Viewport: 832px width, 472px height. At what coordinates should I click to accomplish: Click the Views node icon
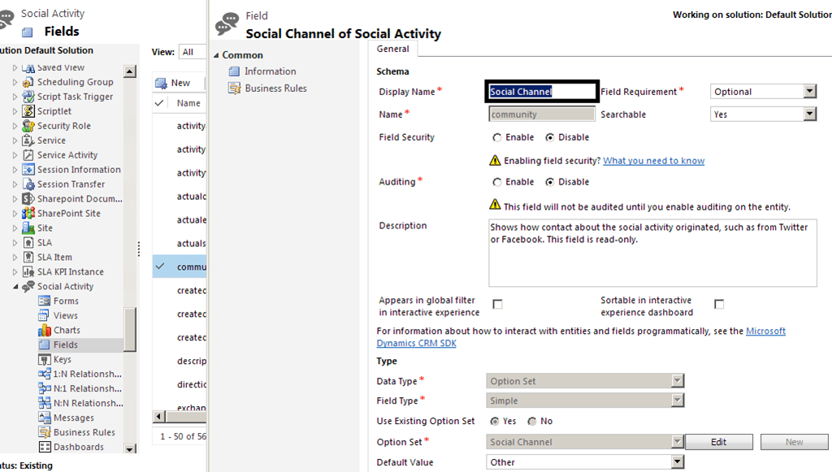point(45,315)
